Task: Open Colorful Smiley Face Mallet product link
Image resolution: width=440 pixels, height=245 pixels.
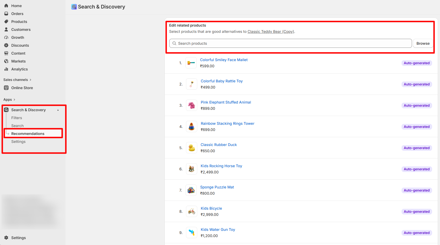Action: 224,60
